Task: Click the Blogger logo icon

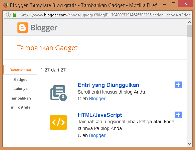Action: [22, 27]
